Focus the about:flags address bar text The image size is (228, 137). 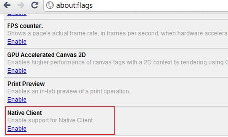click(74, 6)
